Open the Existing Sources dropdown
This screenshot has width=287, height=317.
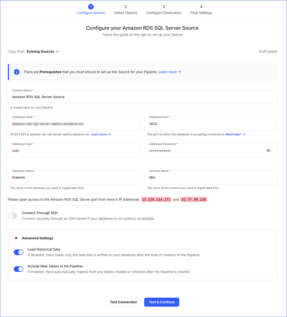(43, 51)
